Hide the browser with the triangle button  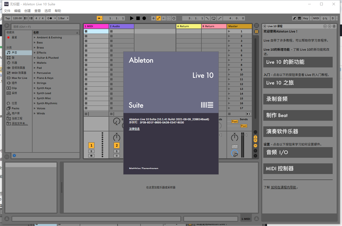coord(7,26)
